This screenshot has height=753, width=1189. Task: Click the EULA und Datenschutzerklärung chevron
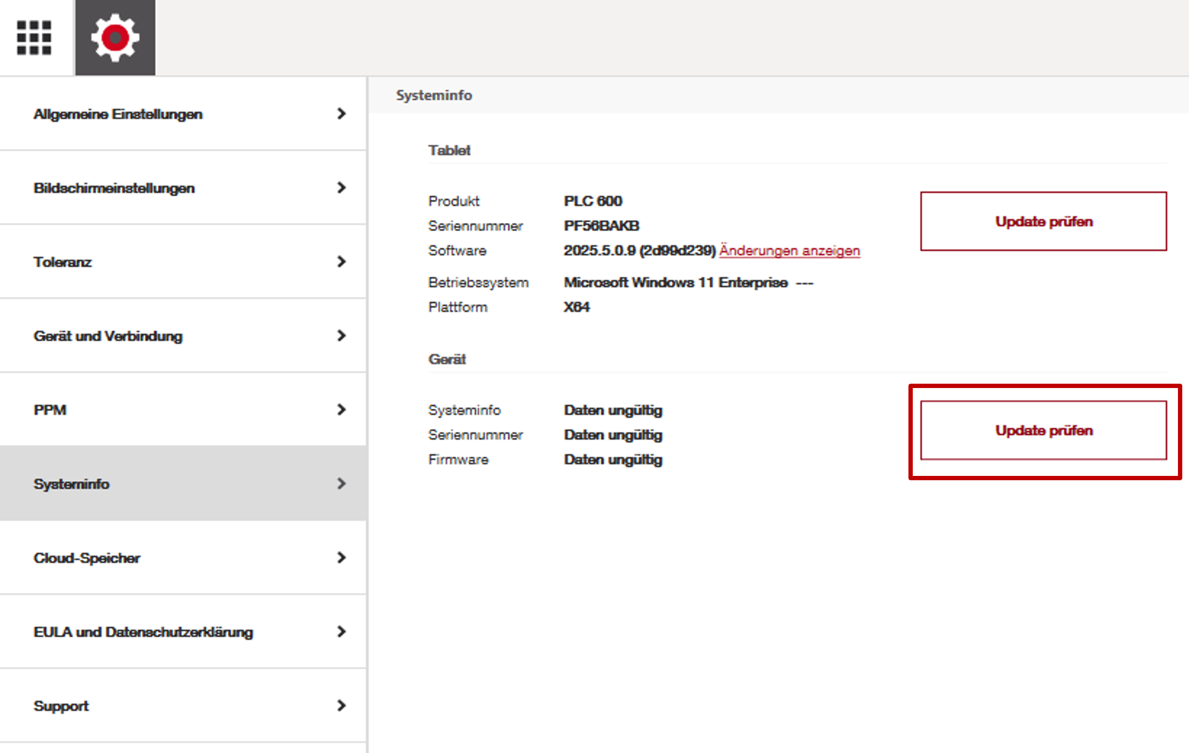point(341,632)
